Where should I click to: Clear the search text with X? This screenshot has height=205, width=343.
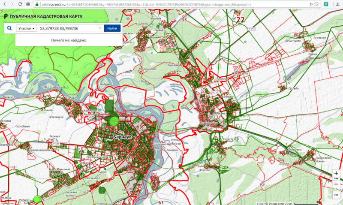tap(100, 28)
